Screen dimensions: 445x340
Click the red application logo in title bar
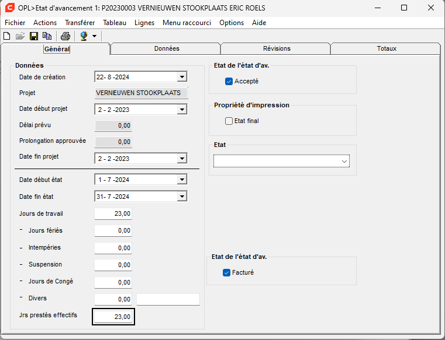[10, 8]
